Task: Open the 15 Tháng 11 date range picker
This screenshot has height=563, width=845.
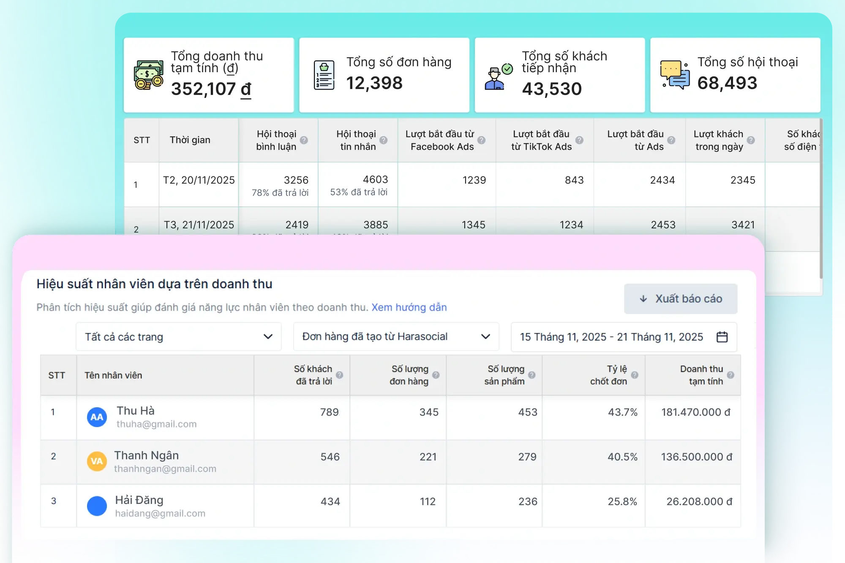Action: pyautogui.click(x=611, y=337)
